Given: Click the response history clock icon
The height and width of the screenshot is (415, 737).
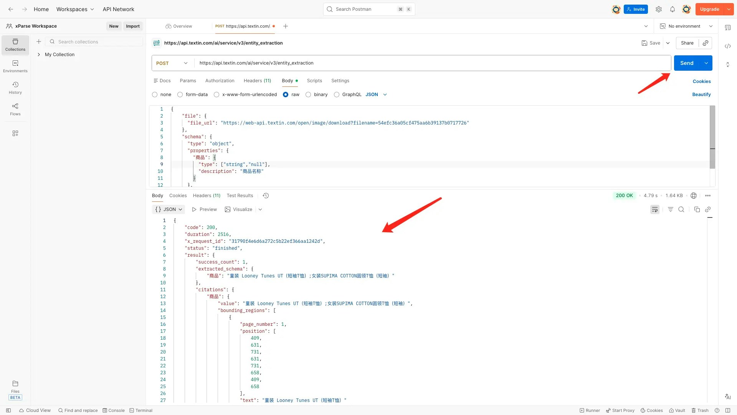Looking at the screenshot, I should pos(266,196).
